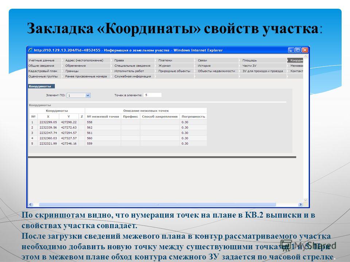
Task: Select Y value 427294.57
Action: click(x=69, y=133)
